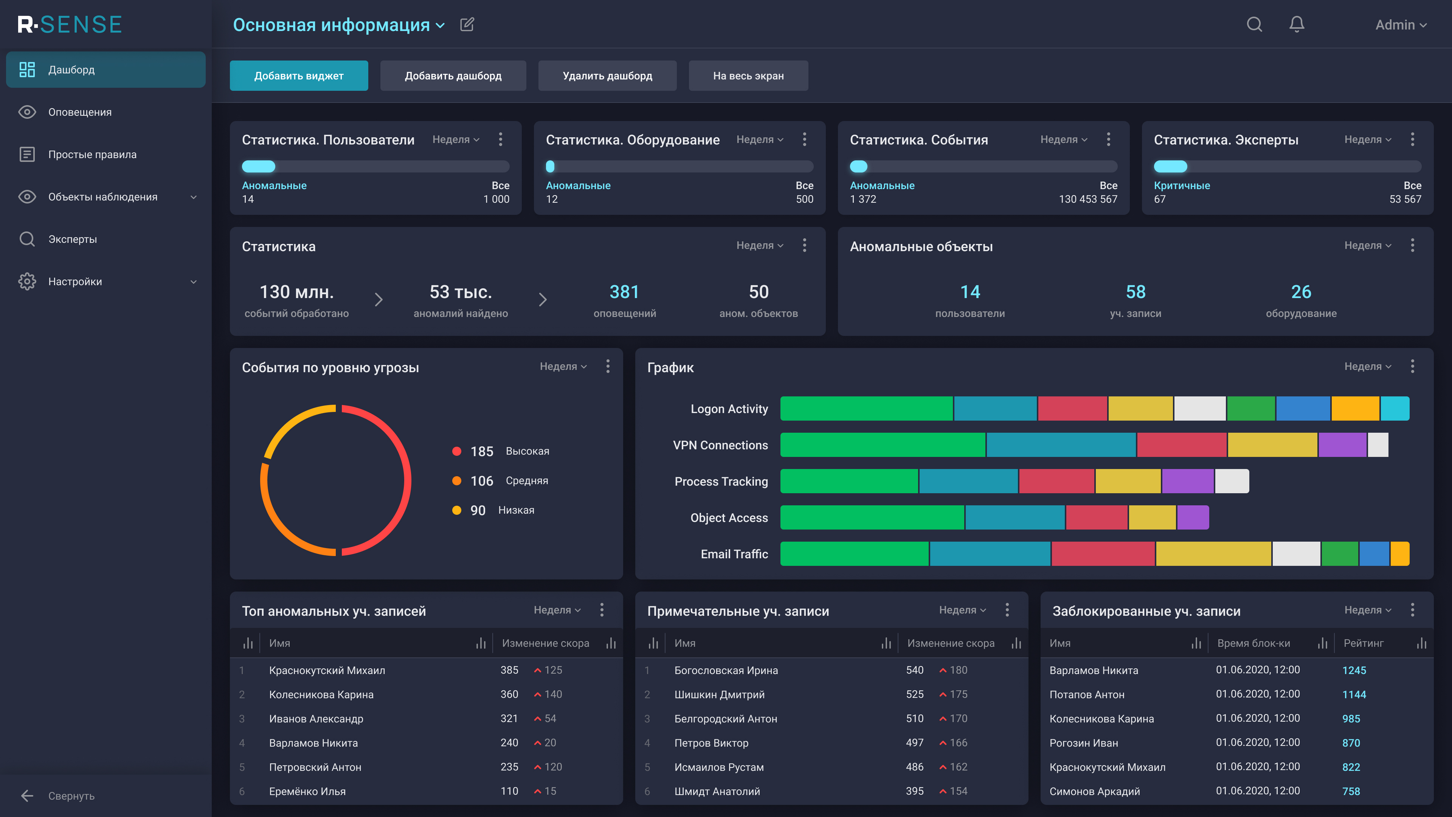Image resolution: width=1452 pixels, height=817 pixels.
Task: Open three-dot menu of График widget
Action: coord(1412,367)
